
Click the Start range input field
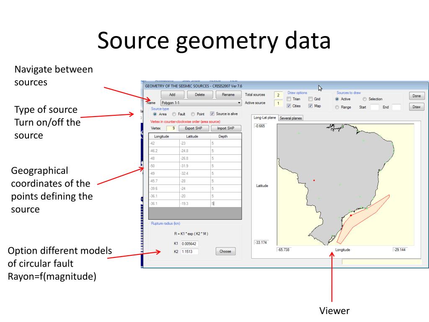(x=375, y=107)
